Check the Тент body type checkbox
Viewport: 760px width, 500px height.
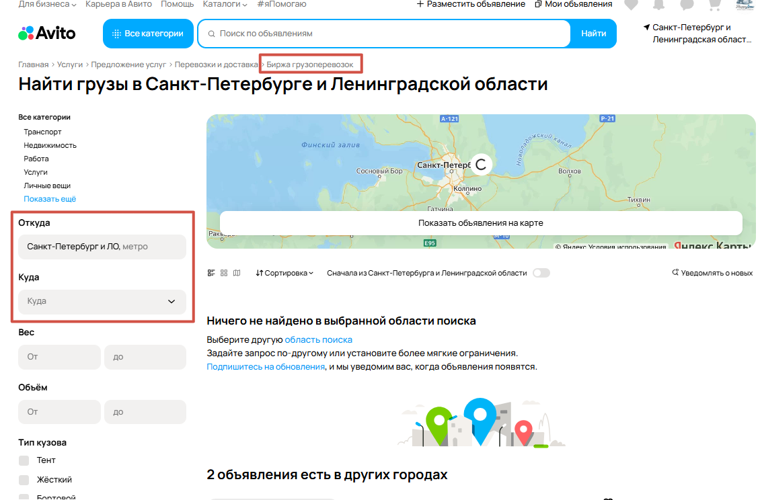click(24, 460)
